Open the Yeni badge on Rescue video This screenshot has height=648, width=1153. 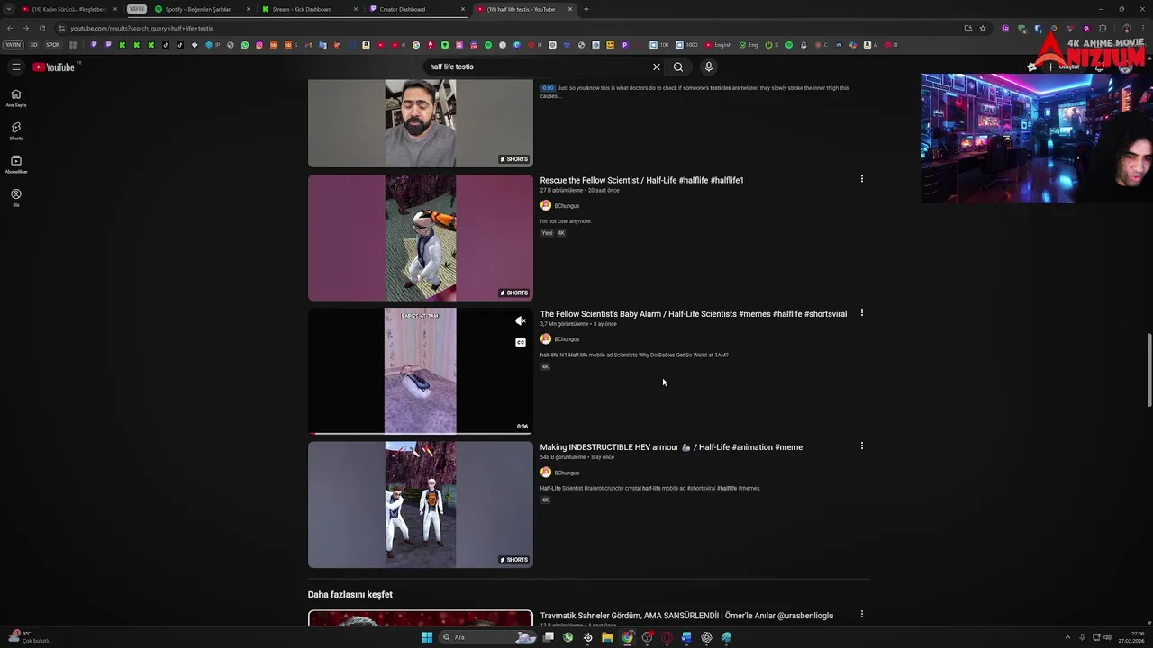pos(547,233)
